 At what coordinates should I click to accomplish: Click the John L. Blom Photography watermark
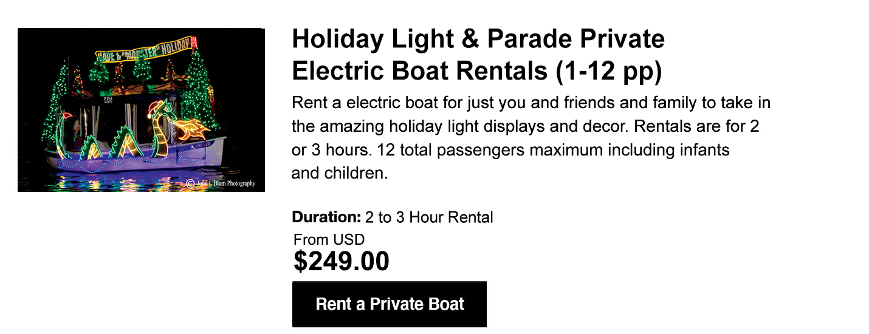[x=220, y=183]
